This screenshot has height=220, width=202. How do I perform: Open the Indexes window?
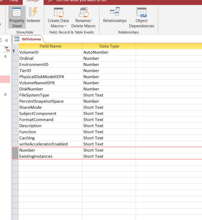tap(33, 16)
